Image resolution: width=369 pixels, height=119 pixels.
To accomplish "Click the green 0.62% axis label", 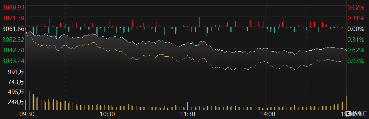I will point(356,50).
